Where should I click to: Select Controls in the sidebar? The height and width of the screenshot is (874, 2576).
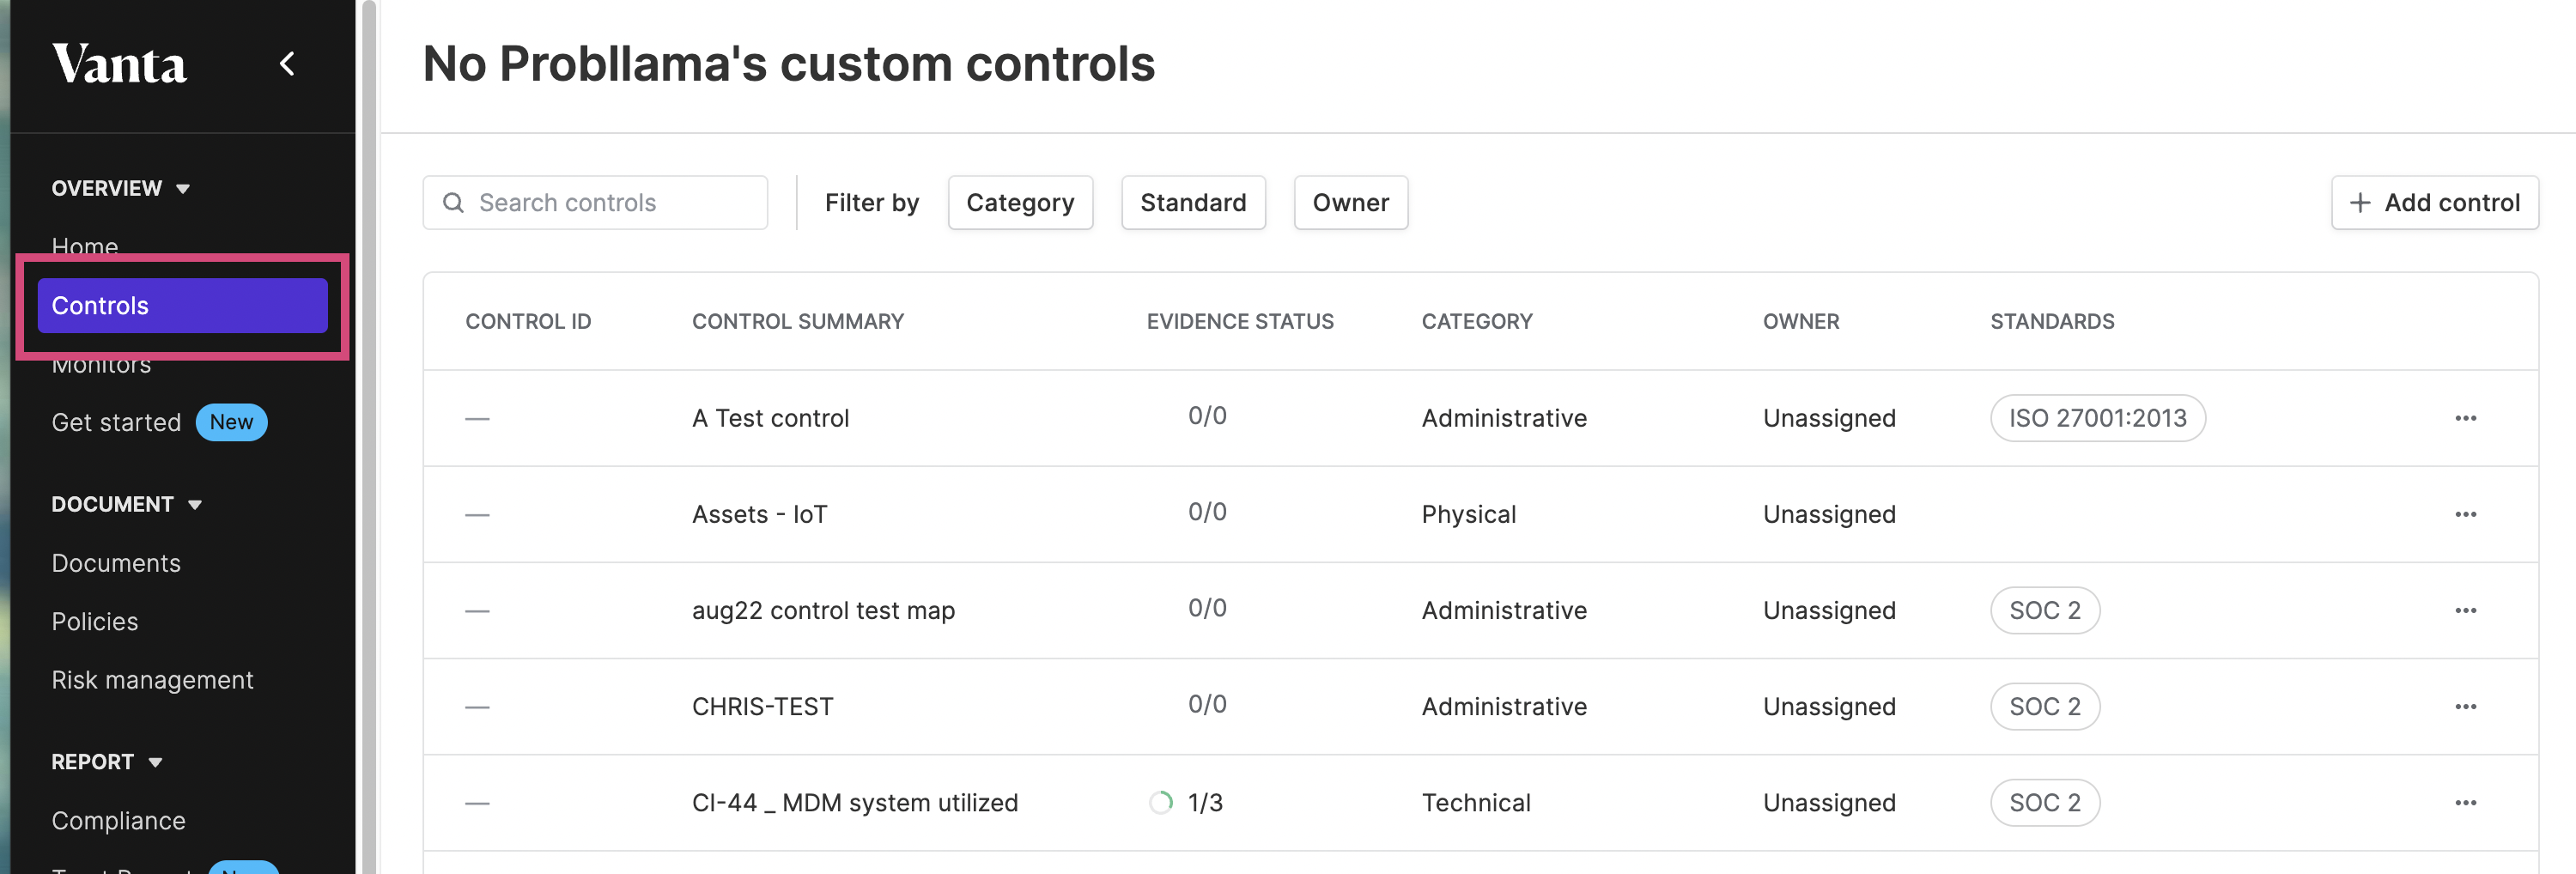pos(182,306)
